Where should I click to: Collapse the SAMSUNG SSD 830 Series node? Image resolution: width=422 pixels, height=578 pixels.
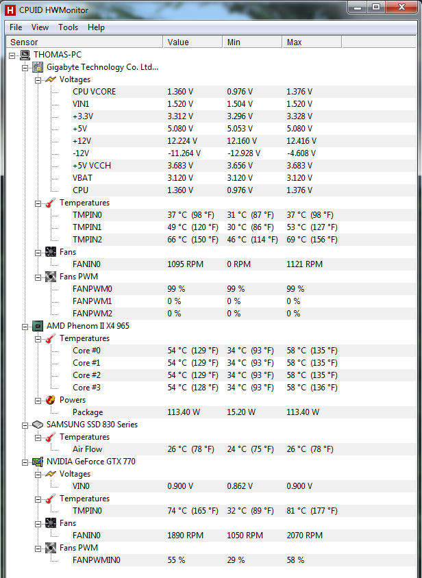[25, 425]
